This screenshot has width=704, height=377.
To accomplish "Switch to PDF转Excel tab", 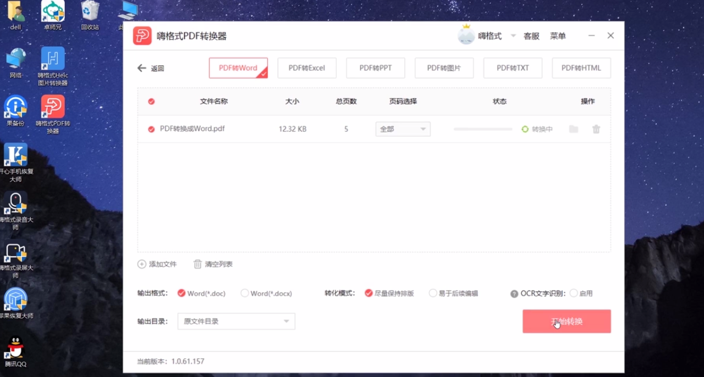I will (307, 68).
